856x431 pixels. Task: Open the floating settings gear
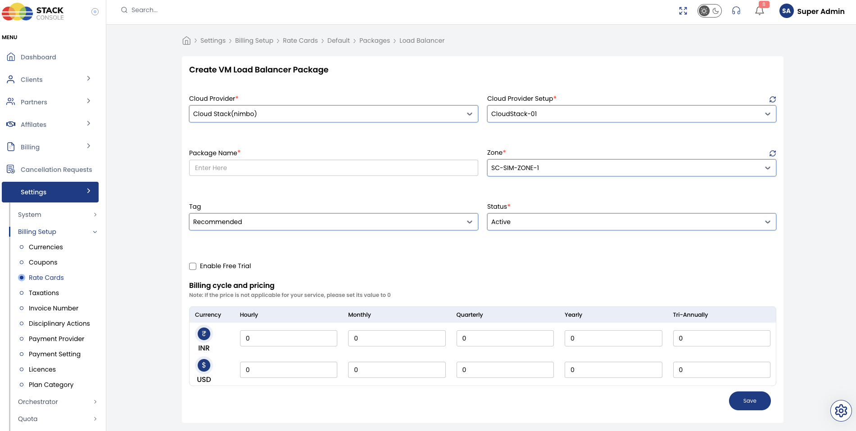click(x=841, y=410)
